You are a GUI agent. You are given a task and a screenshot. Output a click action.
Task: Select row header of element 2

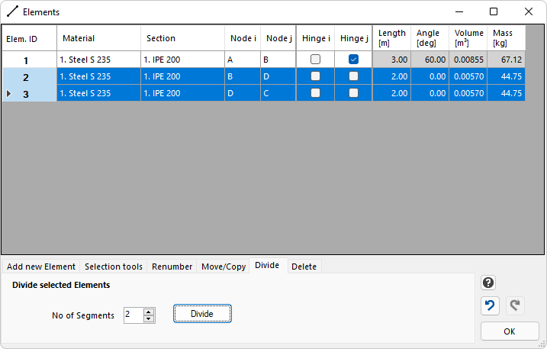(29, 76)
